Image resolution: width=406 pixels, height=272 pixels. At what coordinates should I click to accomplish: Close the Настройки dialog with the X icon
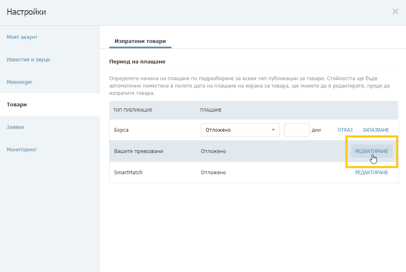tap(395, 11)
